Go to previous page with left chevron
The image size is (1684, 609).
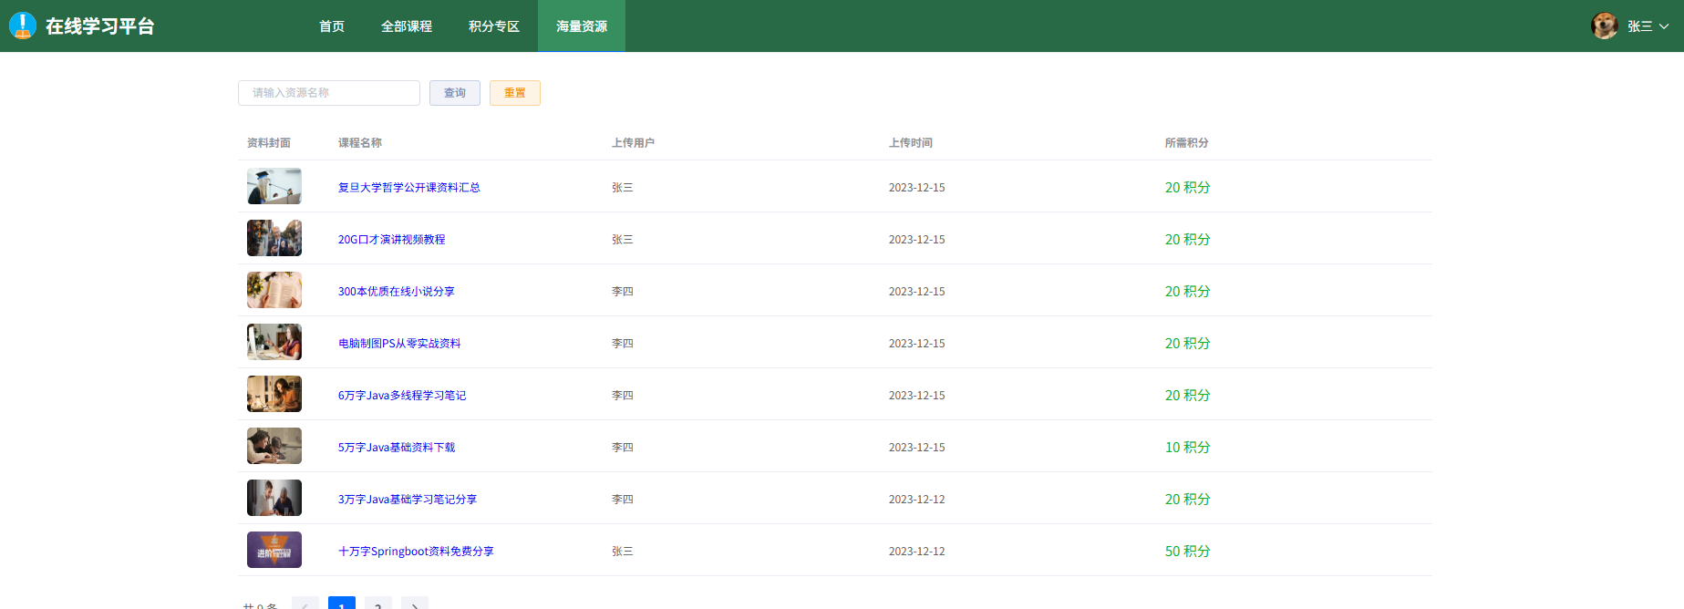(x=305, y=604)
